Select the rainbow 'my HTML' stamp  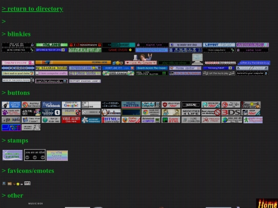pos(57,156)
